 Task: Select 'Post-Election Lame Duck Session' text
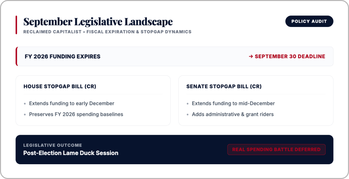[71, 153]
